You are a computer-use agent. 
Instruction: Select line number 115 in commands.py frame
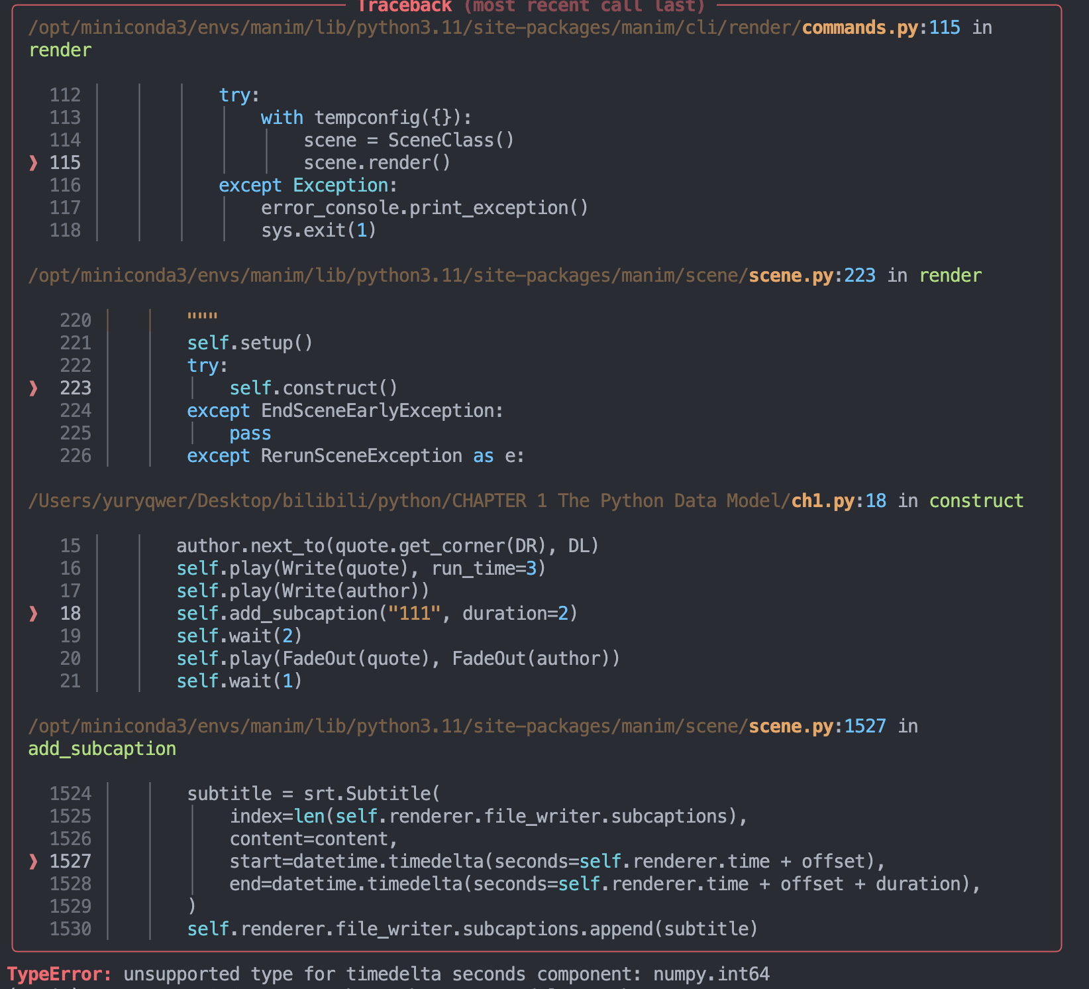click(x=66, y=162)
